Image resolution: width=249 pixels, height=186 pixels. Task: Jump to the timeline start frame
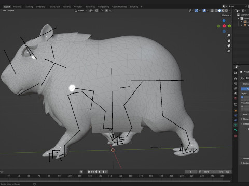89,172
